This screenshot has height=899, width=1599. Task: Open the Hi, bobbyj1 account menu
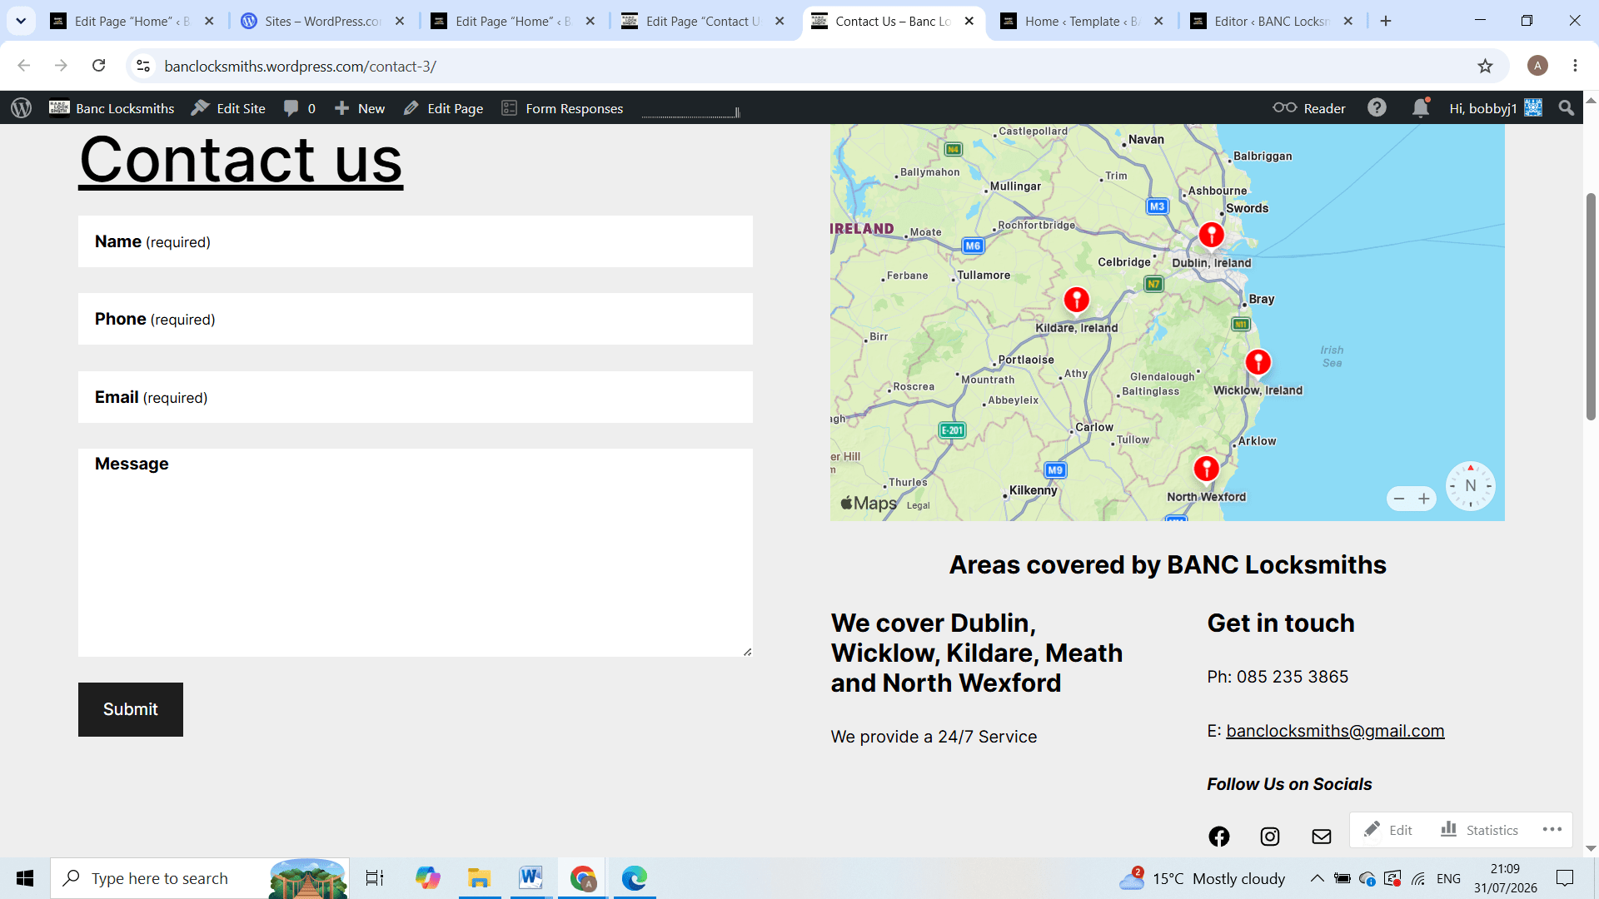click(1496, 108)
